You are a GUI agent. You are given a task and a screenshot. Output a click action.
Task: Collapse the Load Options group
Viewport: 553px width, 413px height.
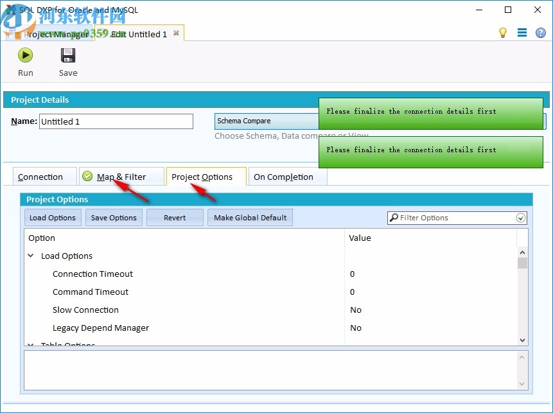30,256
